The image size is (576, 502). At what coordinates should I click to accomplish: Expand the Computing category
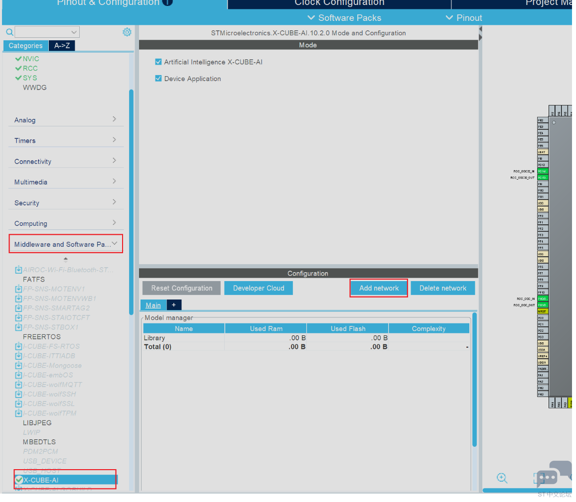click(66, 223)
